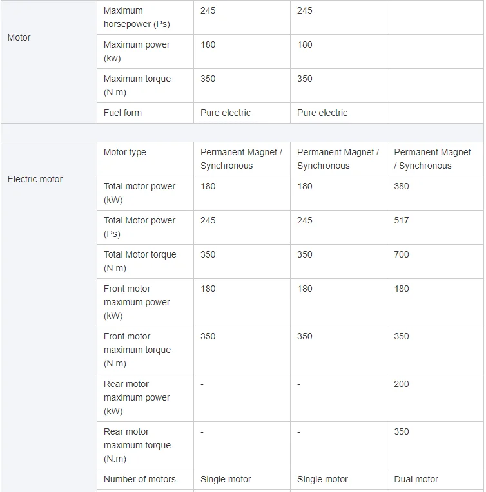
Task: Click the 'Maximum power (kw)' label
Action: 137,52
